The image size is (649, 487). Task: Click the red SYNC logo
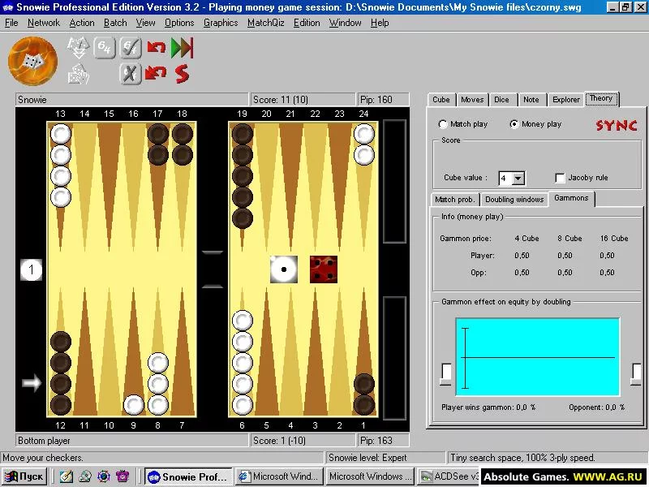pyautogui.click(x=617, y=125)
